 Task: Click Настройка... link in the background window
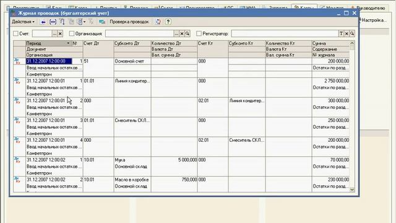coord(373,20)
